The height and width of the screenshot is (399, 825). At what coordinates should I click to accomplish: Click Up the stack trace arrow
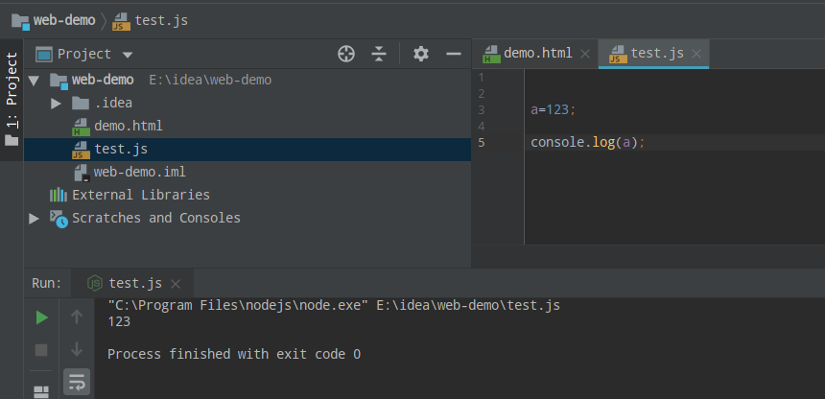[77, 317]
